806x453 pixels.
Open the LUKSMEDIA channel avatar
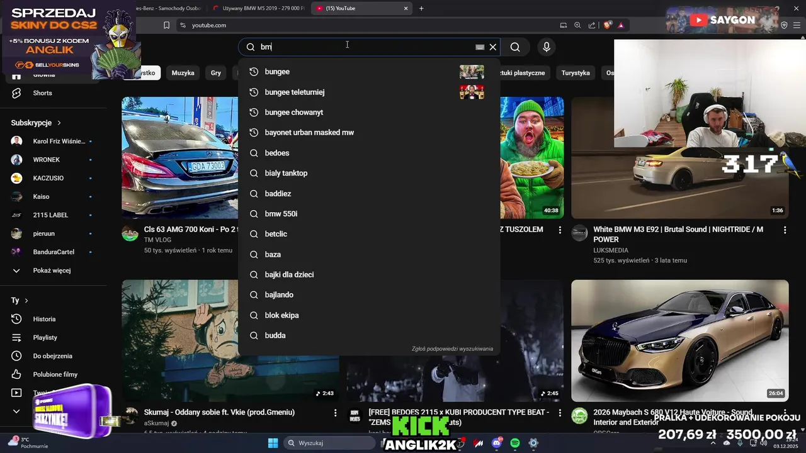(579, 233)
